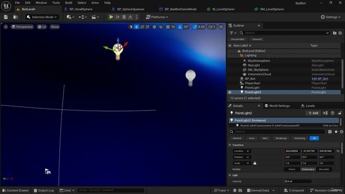Toggle world/local coordinate space globe

(155, 27)
